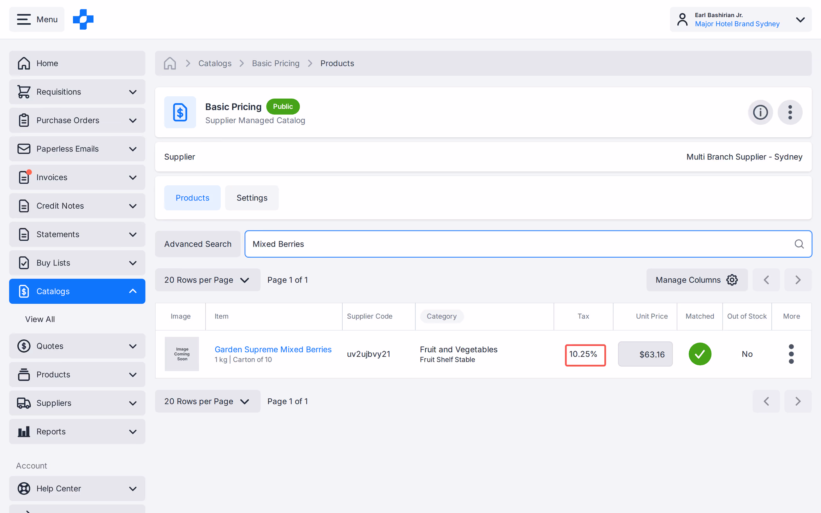Collapse the Catalogs sidebar section
821x513 pixels.
click(x=77, y=291)
